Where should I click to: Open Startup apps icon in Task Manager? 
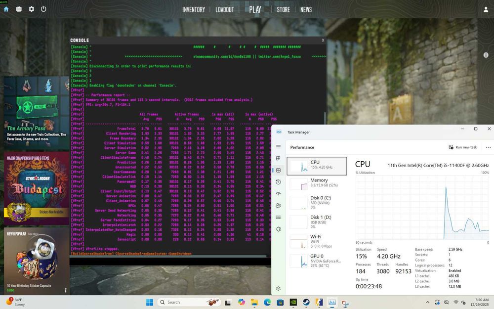pyautogui.click(x=278, y=194)
